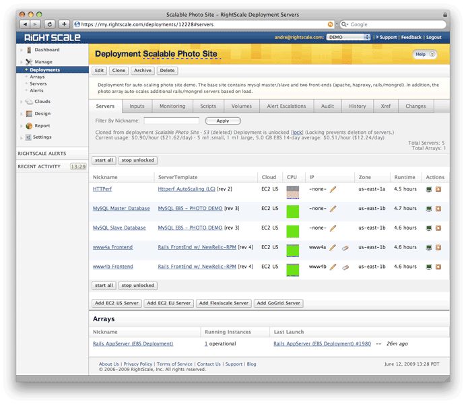Switch to the Inputs tab

[x=137, y=106]
